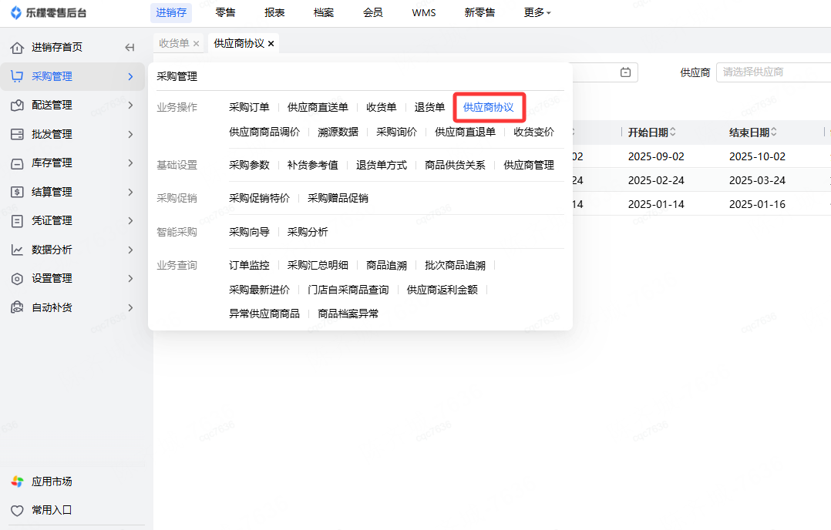Open 订单监控 link
This screenshot has width=831, height=530.
249,265
